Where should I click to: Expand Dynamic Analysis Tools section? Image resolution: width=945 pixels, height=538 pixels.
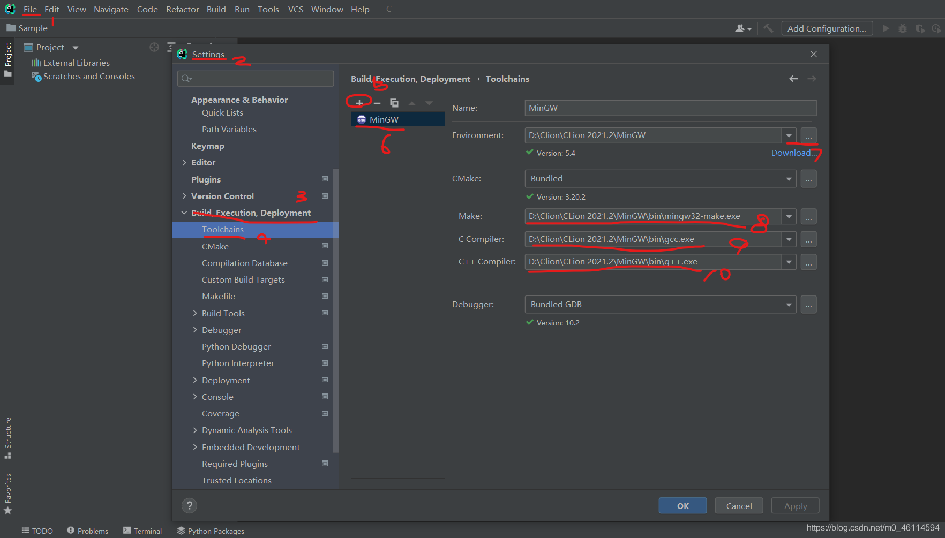pos(195,430)
